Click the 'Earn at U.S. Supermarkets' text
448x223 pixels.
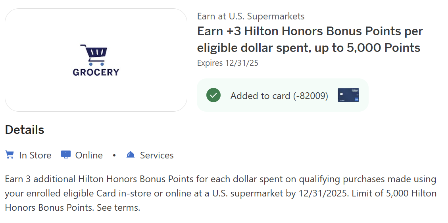(x=251, y=16)
